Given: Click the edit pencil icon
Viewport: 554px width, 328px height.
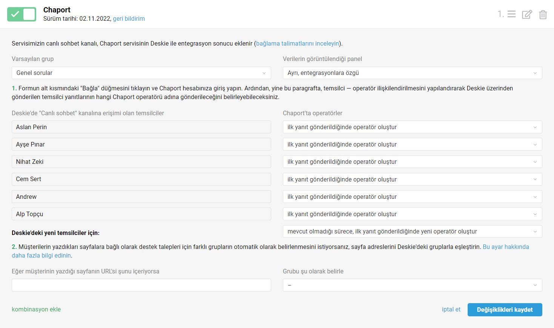Looking at the screenshot, I should click(527, 14).
